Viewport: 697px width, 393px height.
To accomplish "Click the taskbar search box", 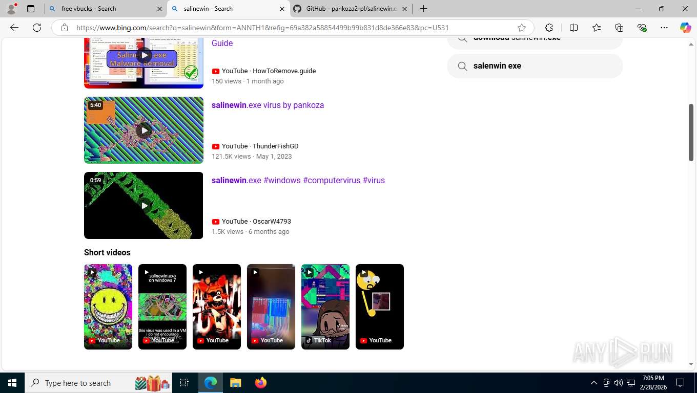I will tap(97, 383).
